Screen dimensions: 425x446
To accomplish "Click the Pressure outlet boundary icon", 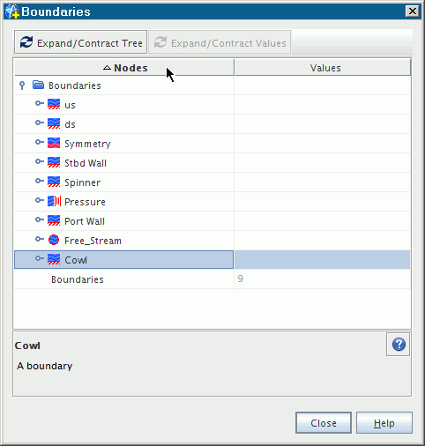I will pos(54,201).
